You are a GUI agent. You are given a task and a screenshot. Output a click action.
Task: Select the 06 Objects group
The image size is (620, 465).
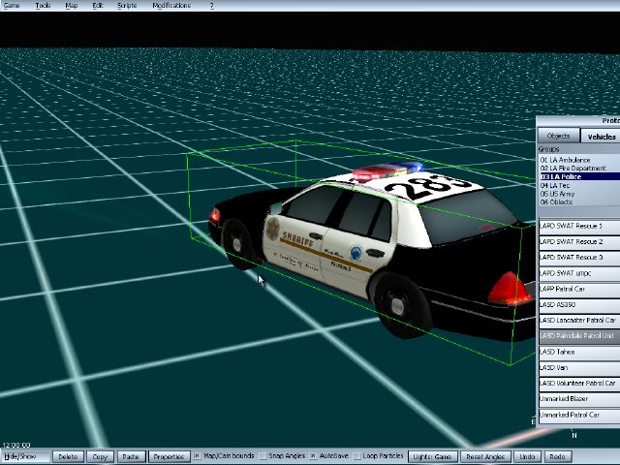click(x=579, y=201)
